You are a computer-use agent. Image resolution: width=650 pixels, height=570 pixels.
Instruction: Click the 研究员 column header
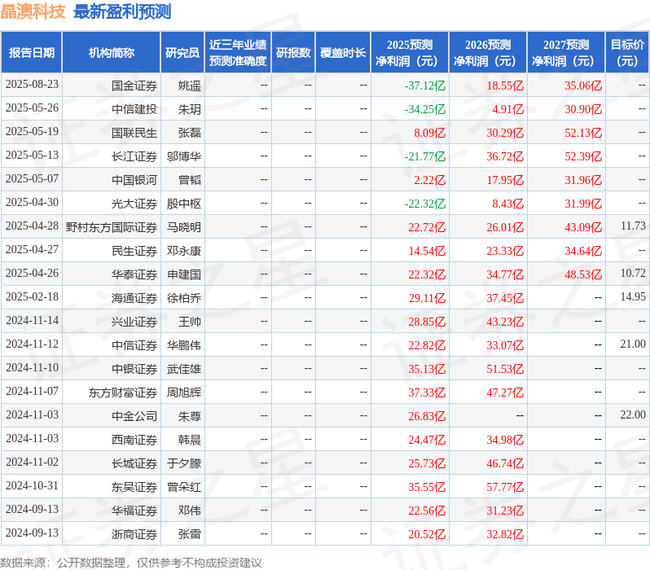click(x=182, y=53)
